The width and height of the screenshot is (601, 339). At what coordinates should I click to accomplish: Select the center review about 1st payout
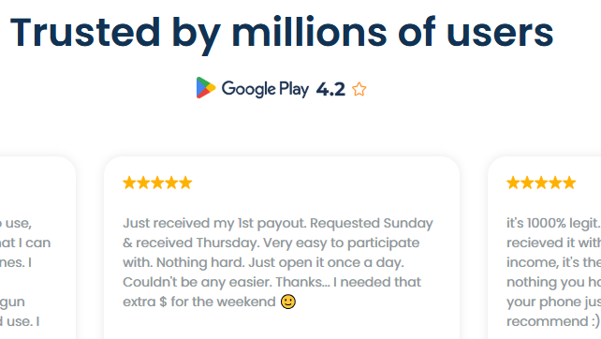[282, 248]
